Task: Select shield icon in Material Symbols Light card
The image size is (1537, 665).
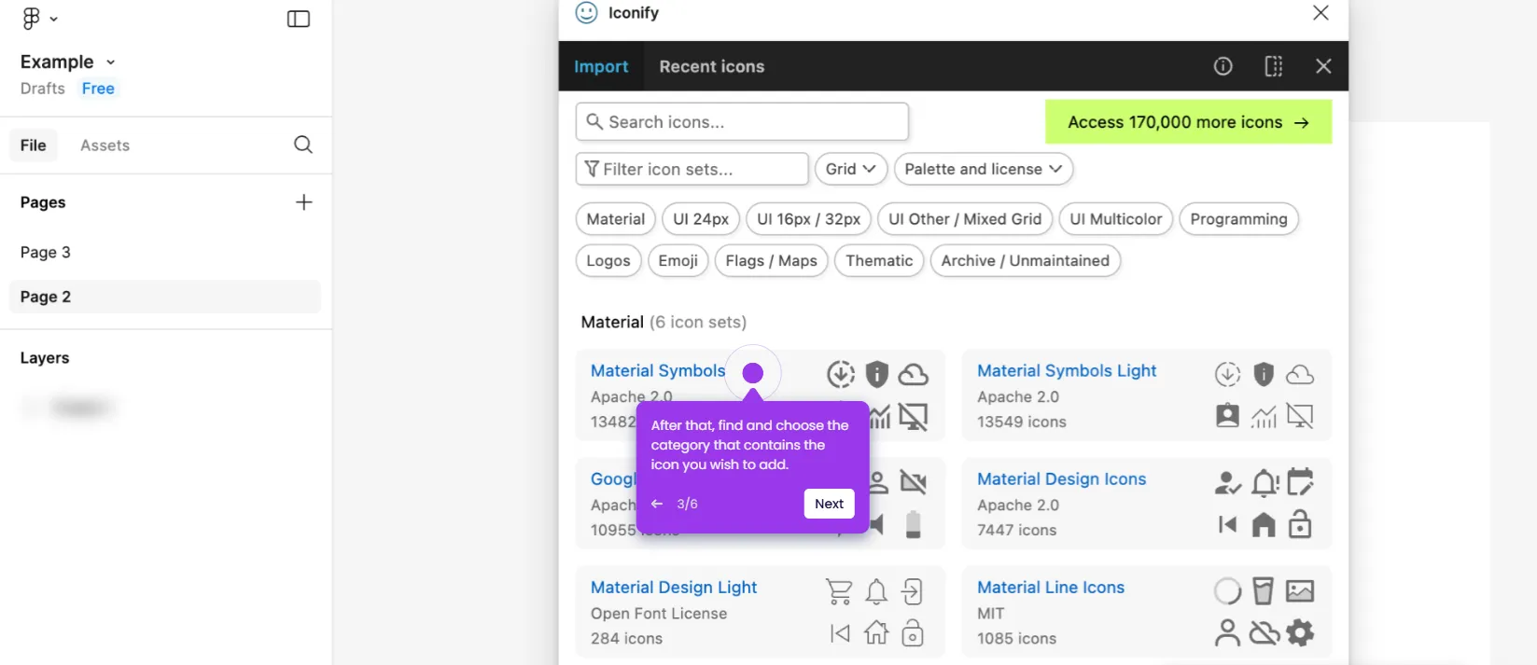Action: [x=1264, y=375]
